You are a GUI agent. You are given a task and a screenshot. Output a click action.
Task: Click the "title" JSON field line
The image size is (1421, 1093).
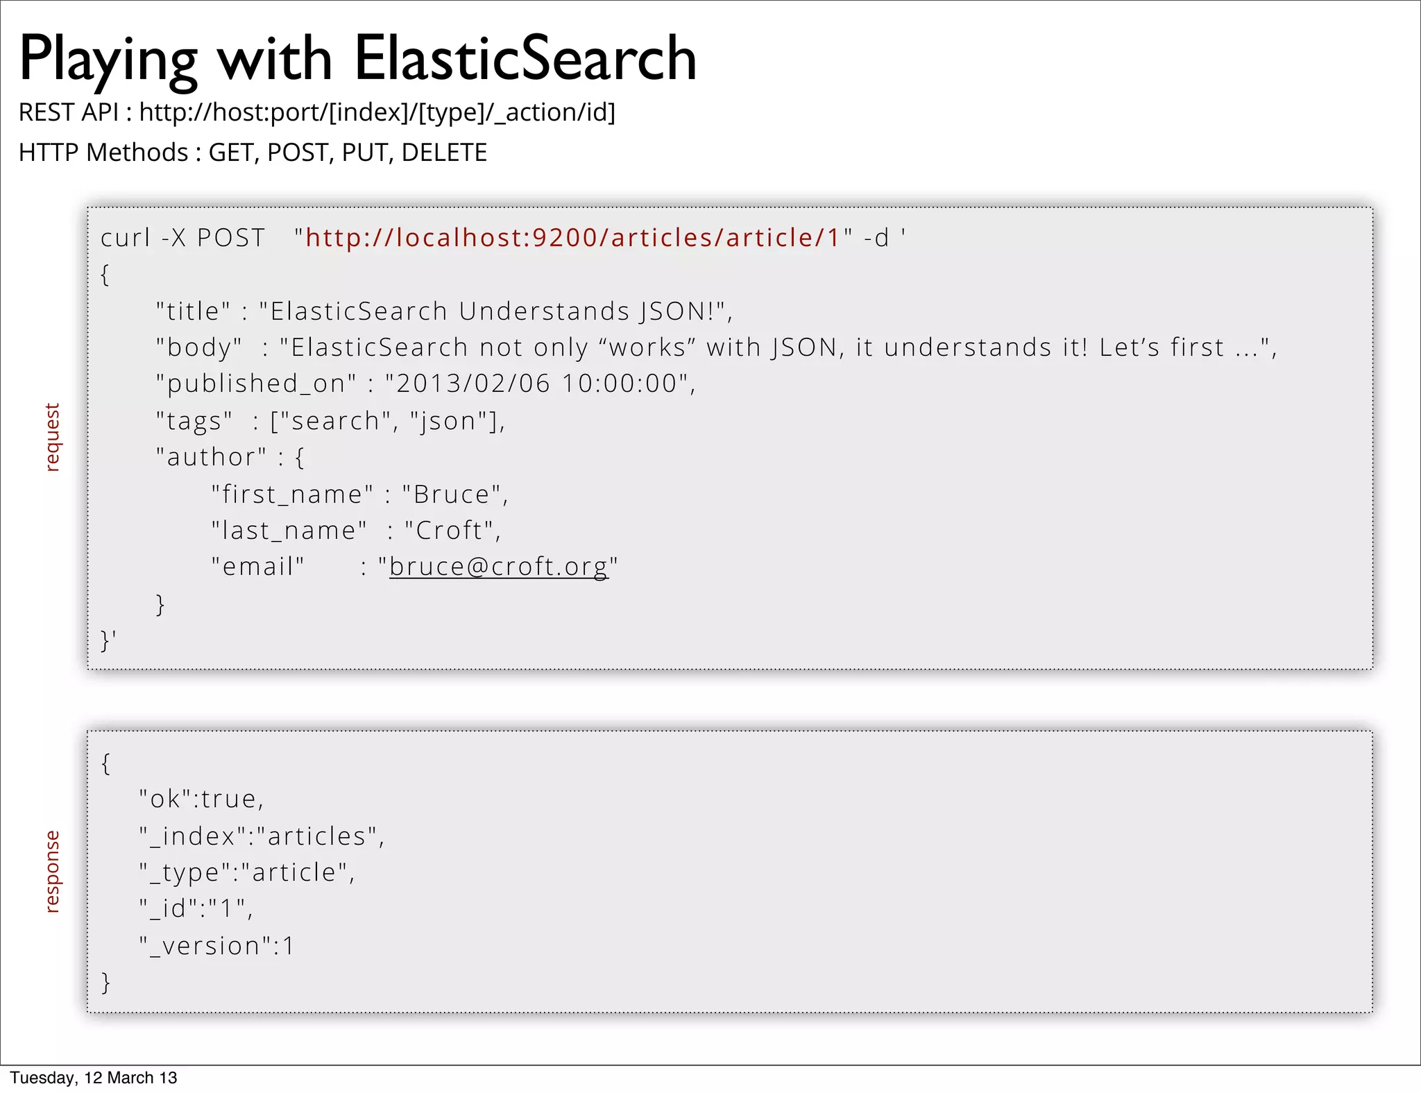pyautogui.click(x=444, y=311)
